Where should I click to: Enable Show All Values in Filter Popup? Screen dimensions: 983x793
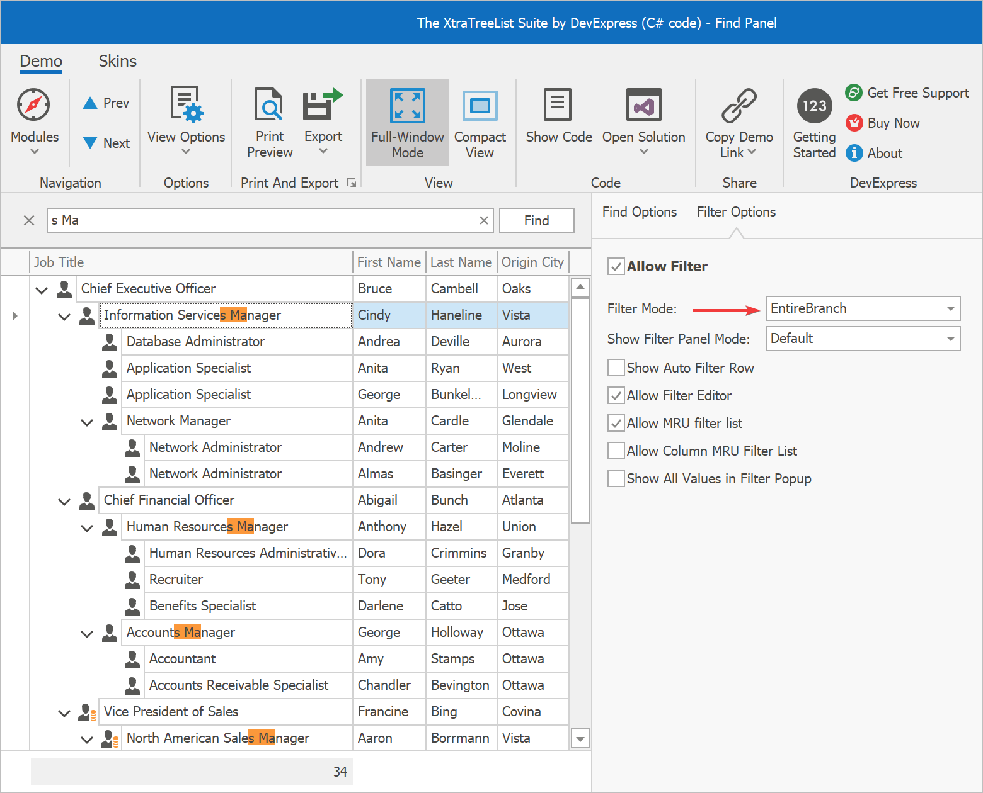[x=616, y=478]
